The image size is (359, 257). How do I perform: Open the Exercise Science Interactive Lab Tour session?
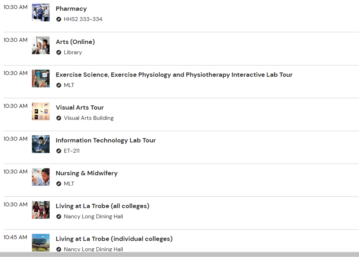click(x=174, y=75)
